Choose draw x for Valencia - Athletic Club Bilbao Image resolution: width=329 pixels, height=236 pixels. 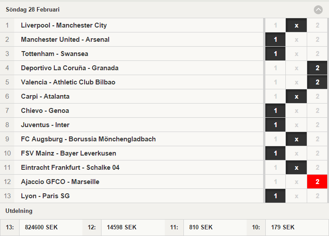[x=296, y=82]
